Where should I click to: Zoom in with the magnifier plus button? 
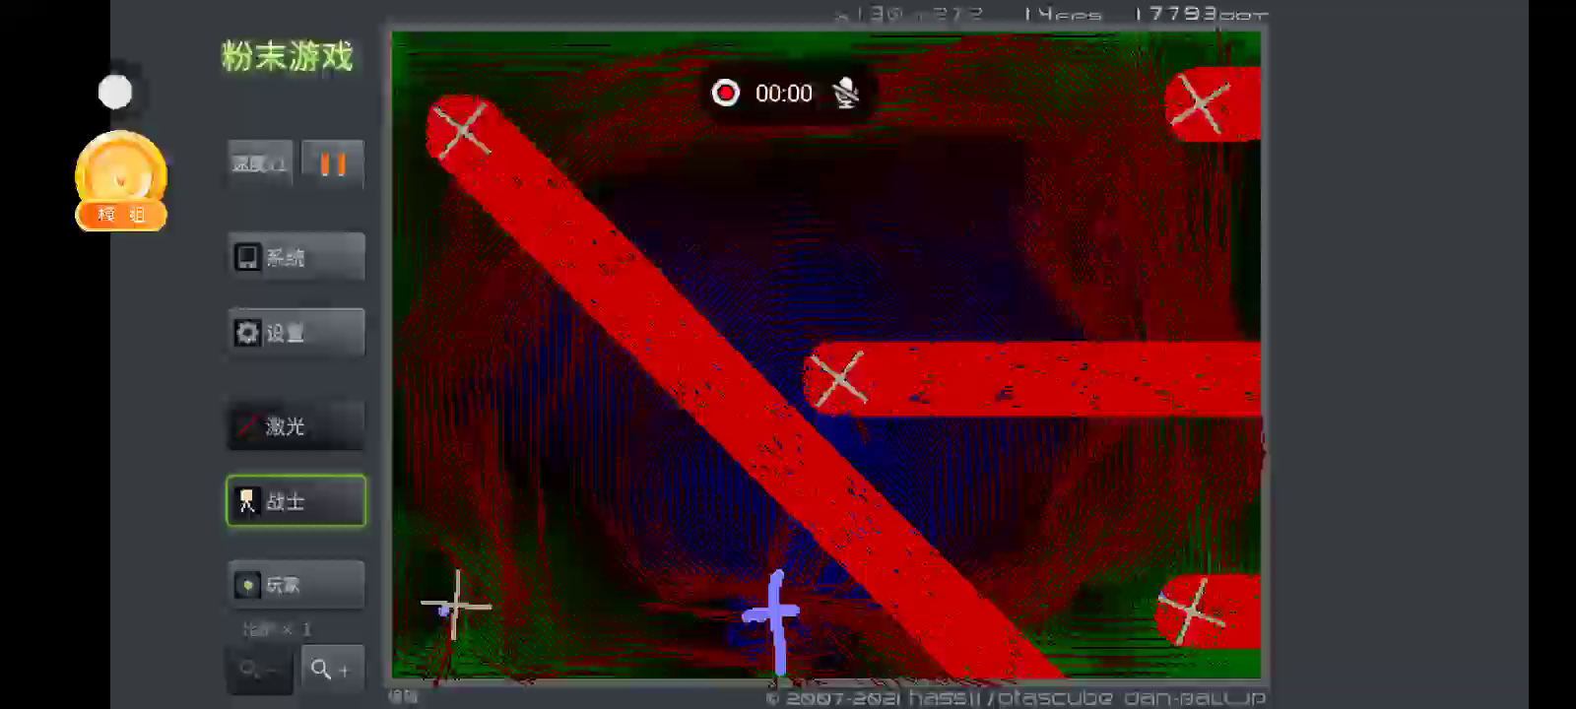[x=332, y=670]
